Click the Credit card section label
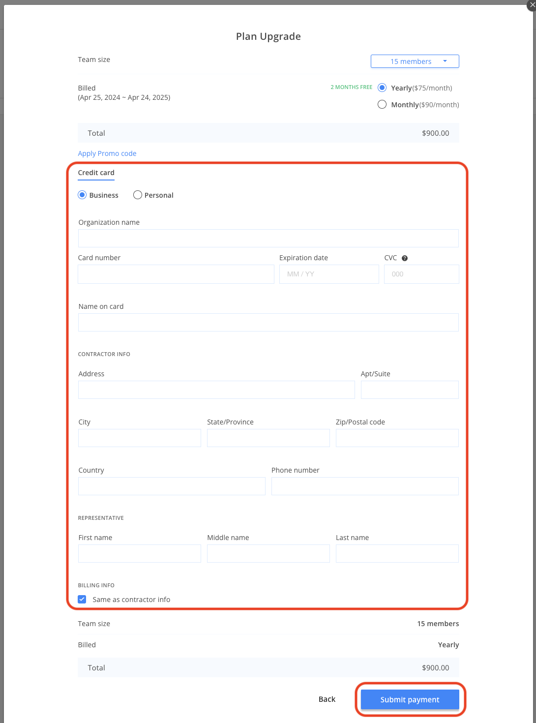Viewport: 536px width, 723px height. [x=96, y=173]
